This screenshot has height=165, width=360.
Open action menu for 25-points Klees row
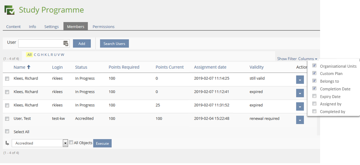click(x=300, y=106)
